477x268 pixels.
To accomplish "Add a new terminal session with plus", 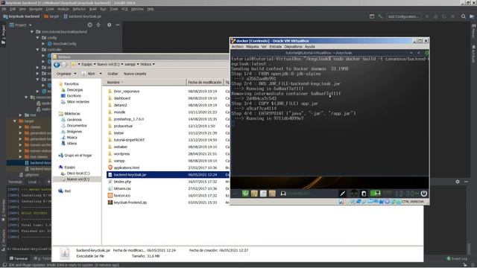I will (x=48, y=182).
